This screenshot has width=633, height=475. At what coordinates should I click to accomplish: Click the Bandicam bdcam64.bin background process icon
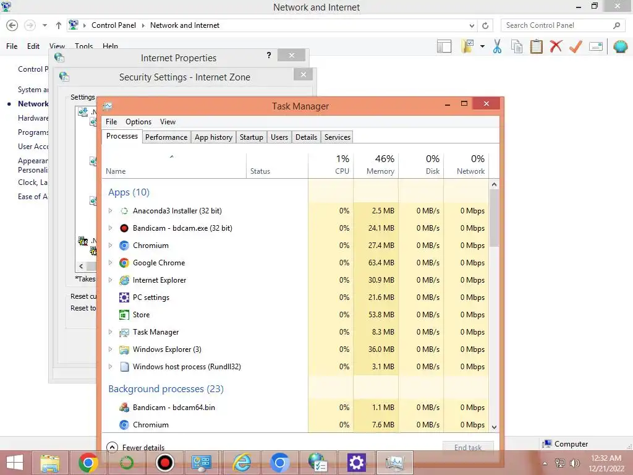[x=124, y=408]
